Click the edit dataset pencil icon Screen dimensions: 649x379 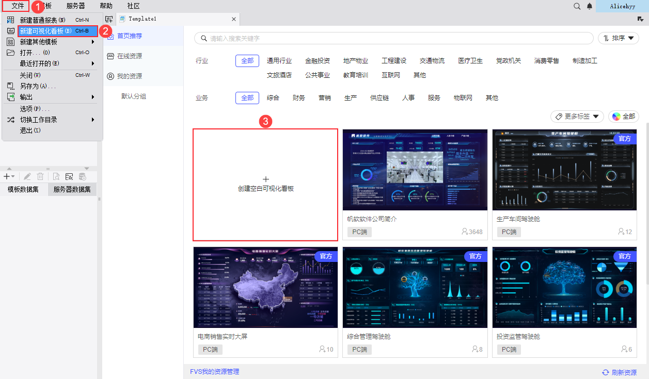pos(27,176)
